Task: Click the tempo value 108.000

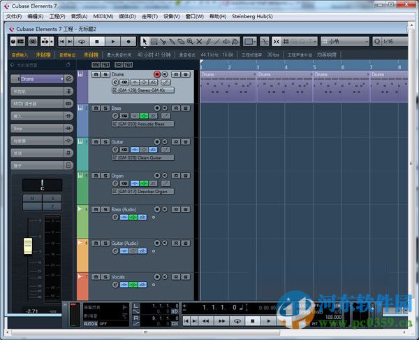Action: [x=333, y=317]
